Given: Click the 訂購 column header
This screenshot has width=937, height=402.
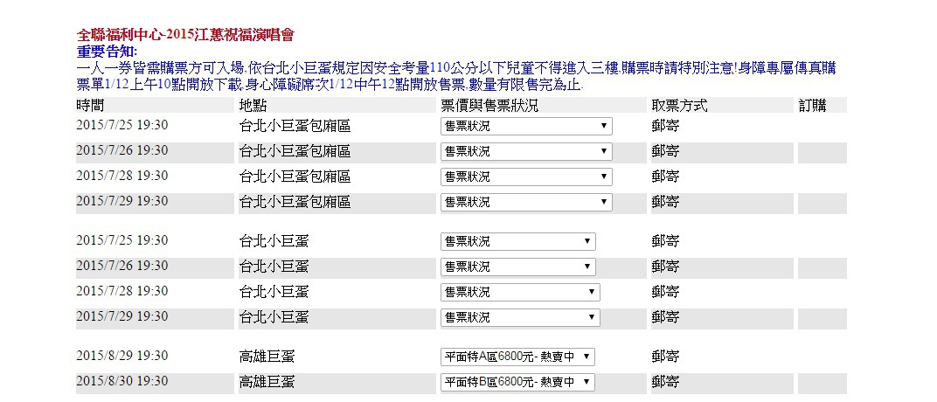Looking at the screenshot, I should pos(813,106).
